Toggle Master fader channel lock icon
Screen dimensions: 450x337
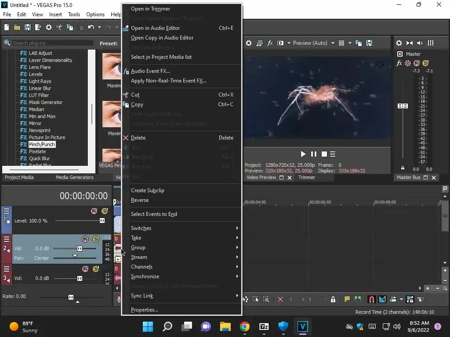point(403,168)
